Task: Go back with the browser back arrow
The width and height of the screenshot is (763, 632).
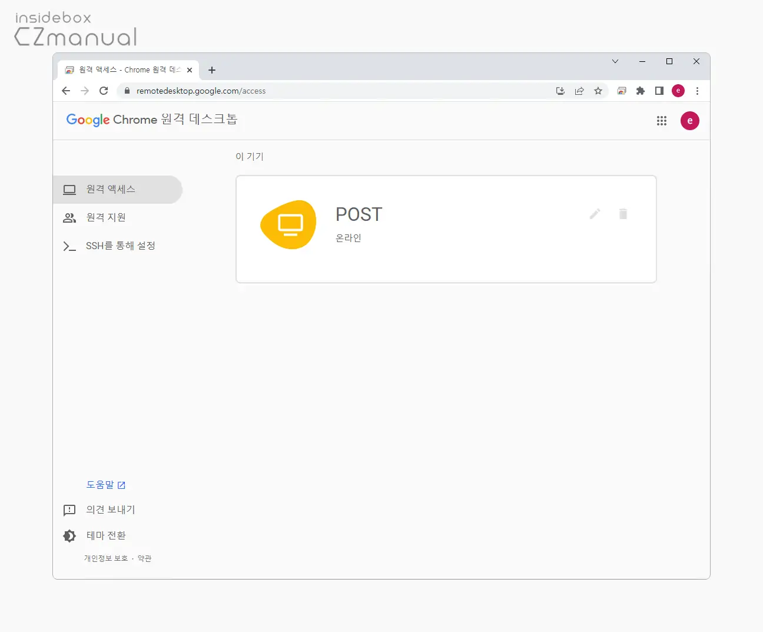Action: (x=66, y=91)
